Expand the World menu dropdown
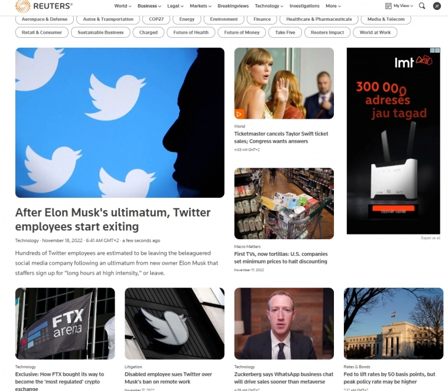Image resolution: width=448 pixels, height=391 pixels. (x=122, y=6)
